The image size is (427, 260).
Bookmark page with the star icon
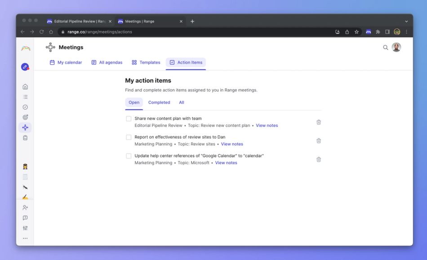(x=356, y=32)
